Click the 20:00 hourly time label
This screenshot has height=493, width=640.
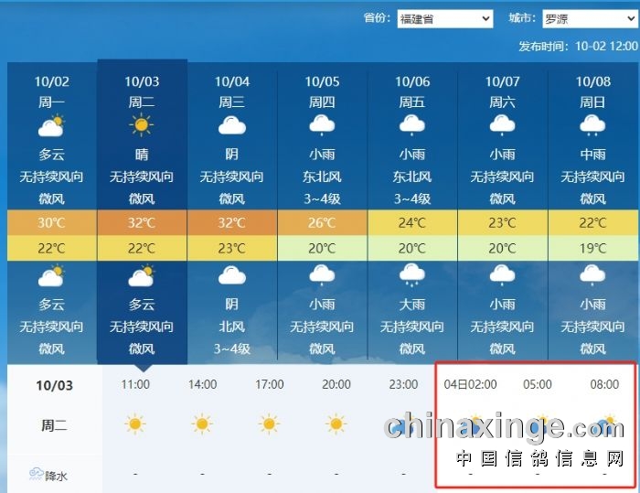click(336, 385)
